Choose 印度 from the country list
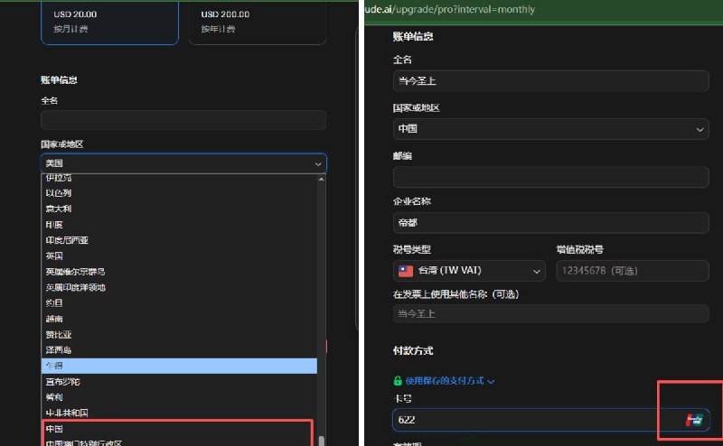 tap(179, 225)
